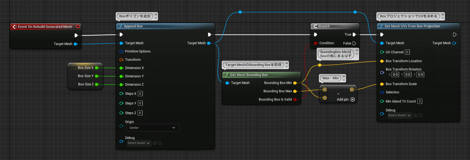Image resolution: width=470 pixels, height=160 pixels.
Task: Click the execution output pin of Set Mesh UVs
Action: 455,35
